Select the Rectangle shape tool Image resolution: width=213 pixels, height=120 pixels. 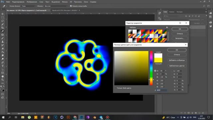(2, 73)
